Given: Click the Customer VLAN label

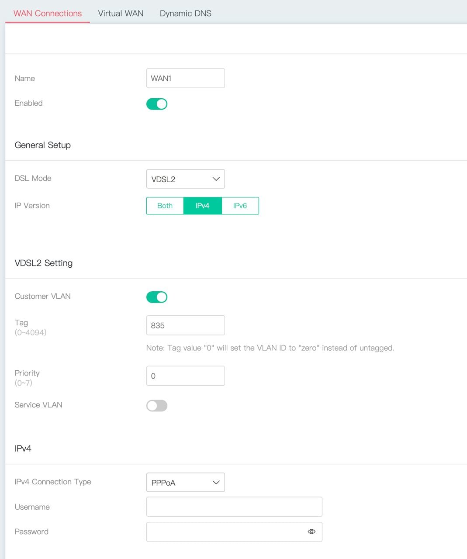Looking at the screenshot, I should click(x=43, y=296).
